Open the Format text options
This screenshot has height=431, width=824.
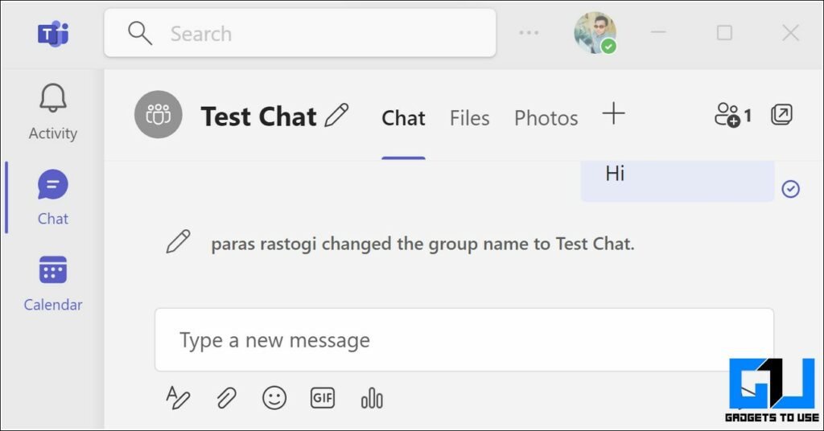point(178,397)
